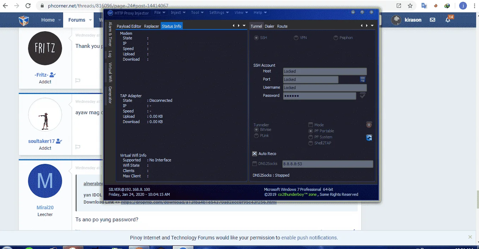Open the View dropdown menu
The width and height of the screenshot is (479, 249).
coord(241,12)
